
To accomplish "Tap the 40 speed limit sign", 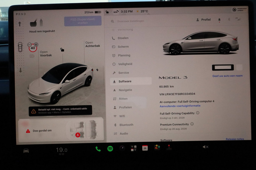I will tap(33, 48).
